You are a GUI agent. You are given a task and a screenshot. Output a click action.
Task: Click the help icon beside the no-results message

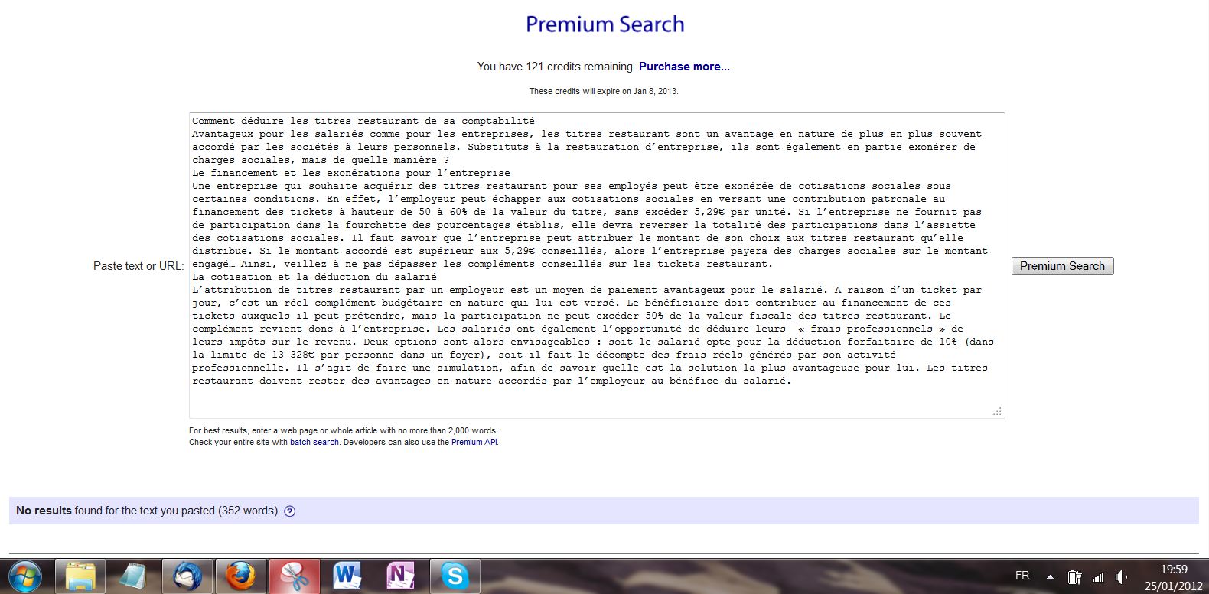pos(290,511)
